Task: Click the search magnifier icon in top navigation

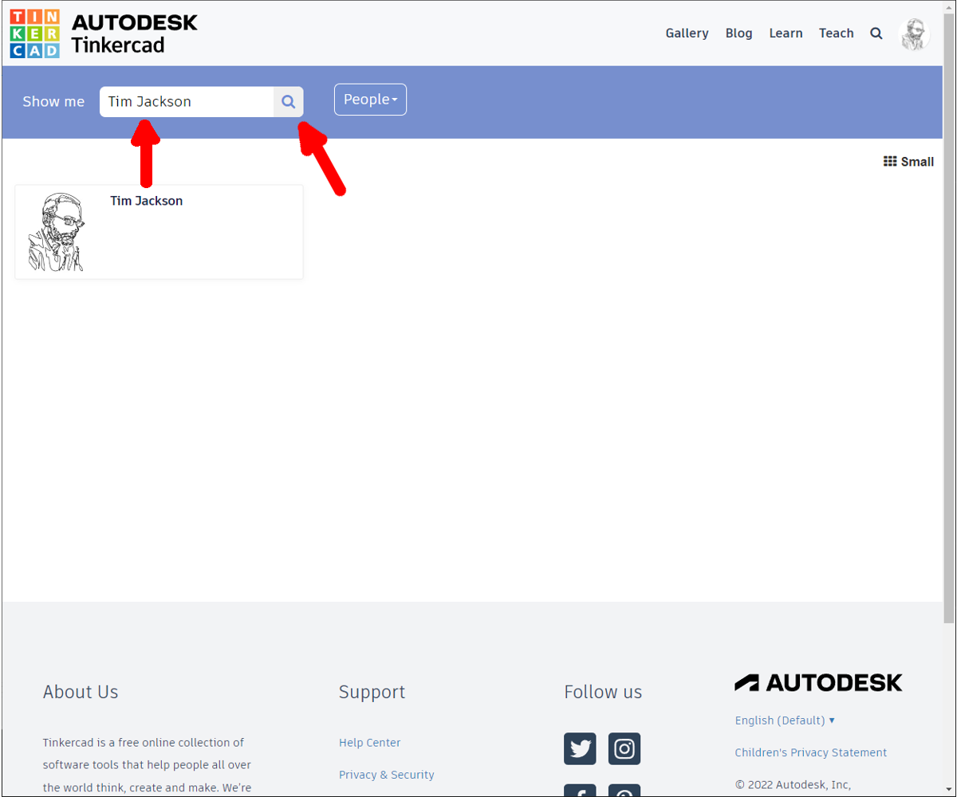Action: tap(876, 33)
